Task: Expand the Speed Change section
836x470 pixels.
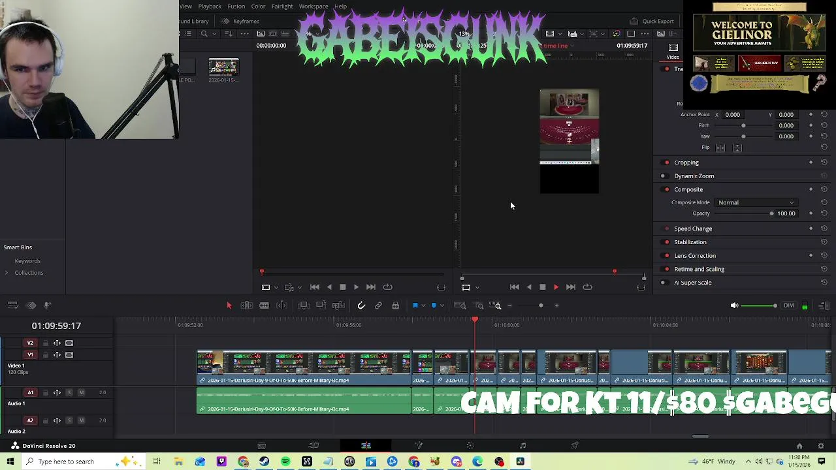Action: (x=693, y=229)
